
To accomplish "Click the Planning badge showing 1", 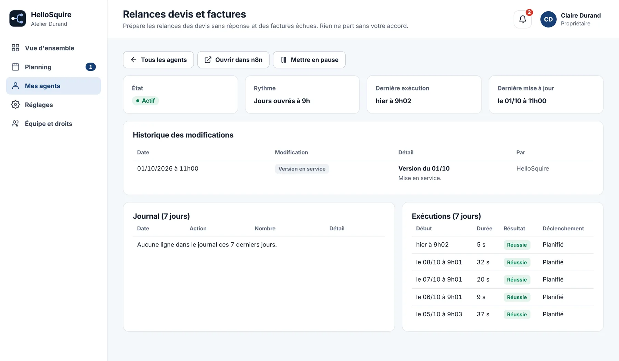I will 90,67.
